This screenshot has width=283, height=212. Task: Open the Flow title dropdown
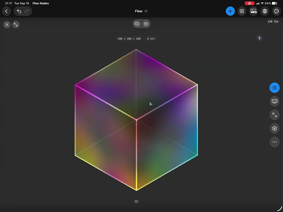click(141, 11)
